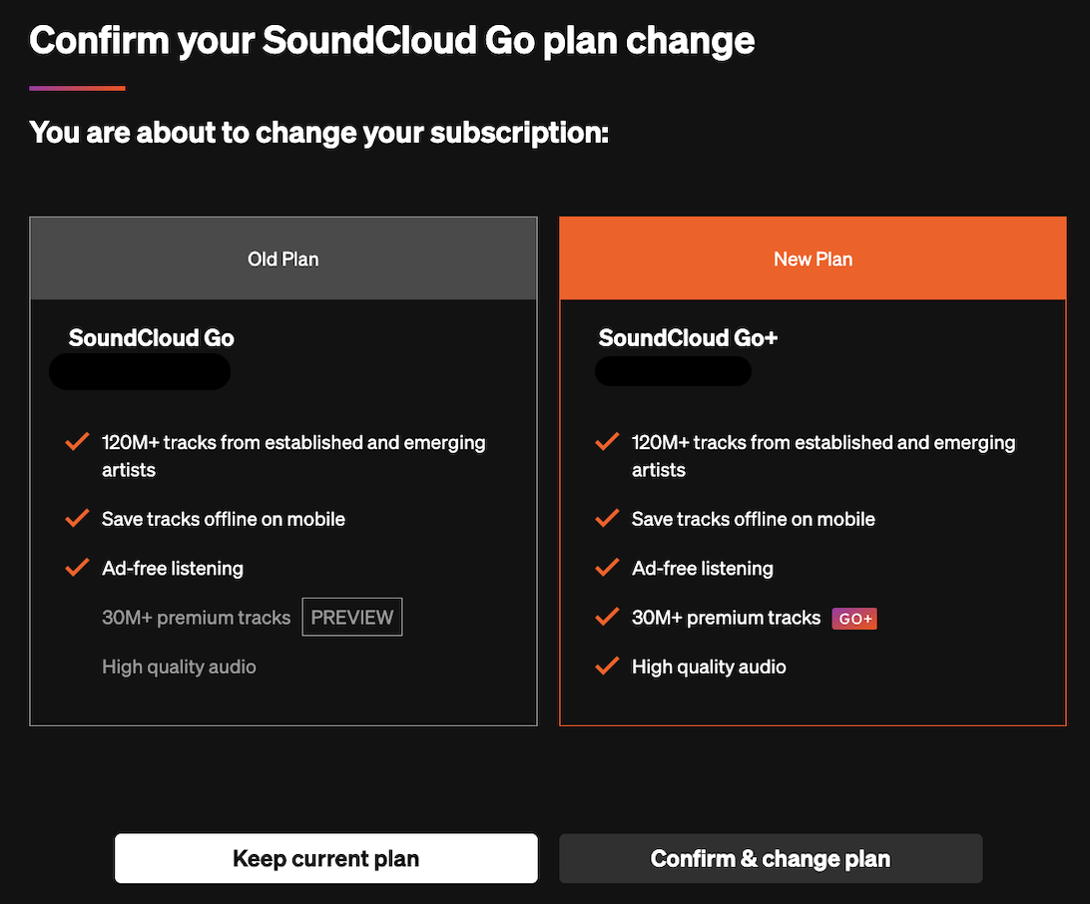Select the orange New Plan header

pyautogui.click(x=813, y=259)
